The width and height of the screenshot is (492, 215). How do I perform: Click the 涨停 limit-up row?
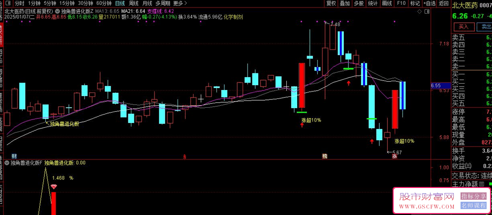[x=472, y=112]
